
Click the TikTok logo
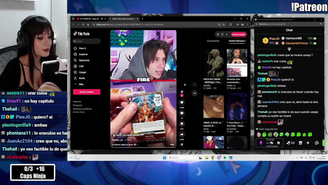(x=81, y=34)
